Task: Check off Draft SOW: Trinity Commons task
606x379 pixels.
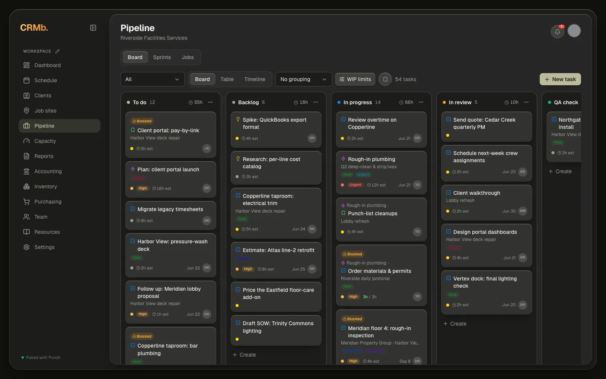Action: (x=238, y=323)
